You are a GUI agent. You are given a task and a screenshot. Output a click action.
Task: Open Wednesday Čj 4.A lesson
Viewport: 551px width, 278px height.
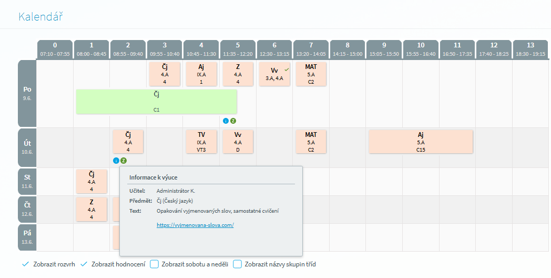pos(91,182)
